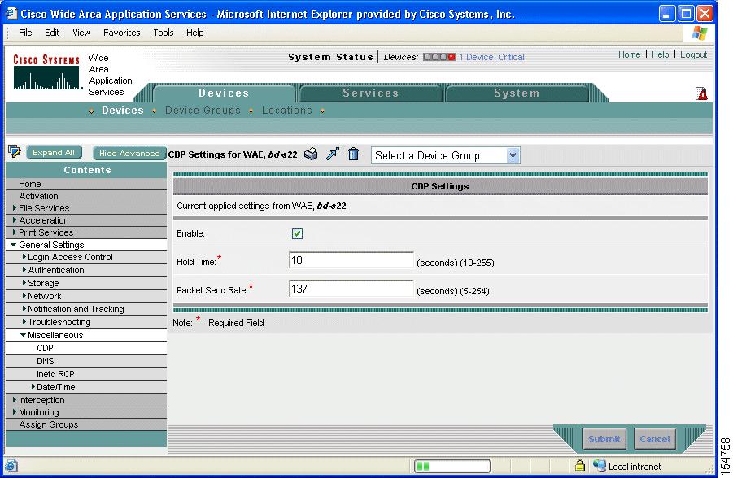733x478 pixels.
Task: Collapse the Miscellaneous section
Action: point(23,335)
